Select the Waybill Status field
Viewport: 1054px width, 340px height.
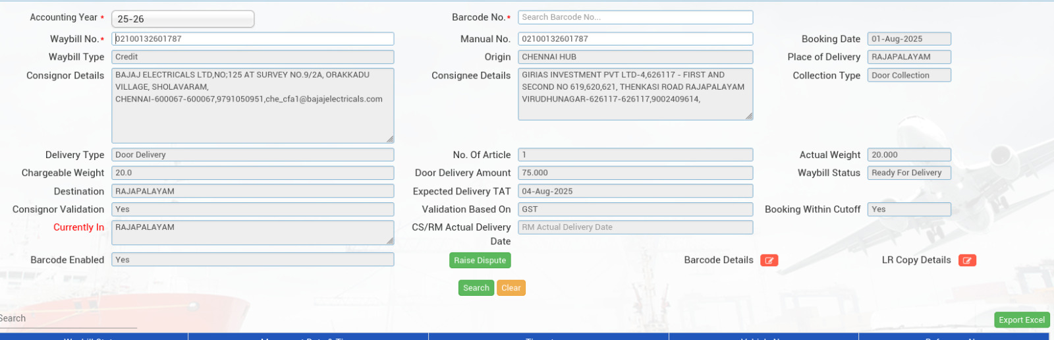[908, 173]
